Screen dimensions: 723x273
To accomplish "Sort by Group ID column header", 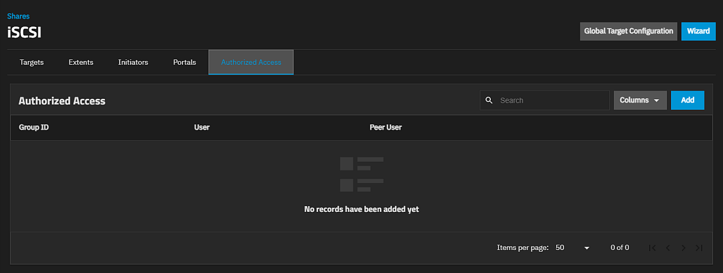I will 33,128.
